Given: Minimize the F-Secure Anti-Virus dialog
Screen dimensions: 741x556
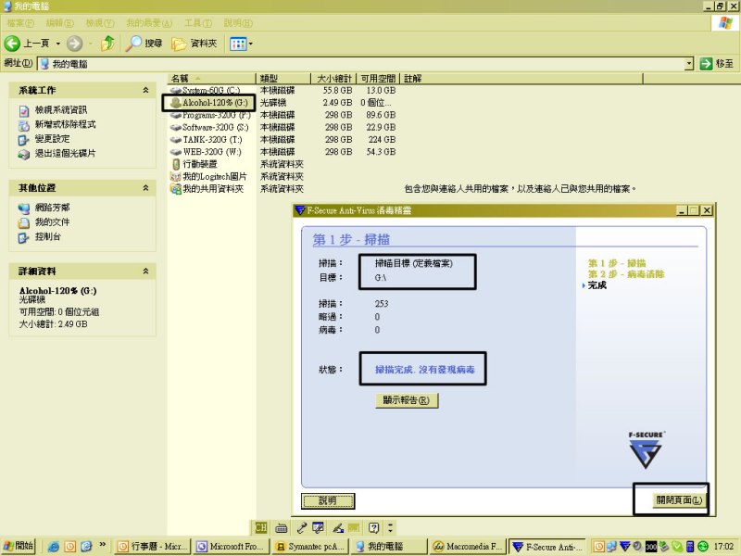Looking at the screenshot, I should [x=681, y=210].
